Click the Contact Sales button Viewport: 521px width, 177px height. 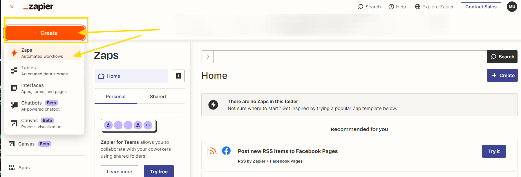(481, 7)
